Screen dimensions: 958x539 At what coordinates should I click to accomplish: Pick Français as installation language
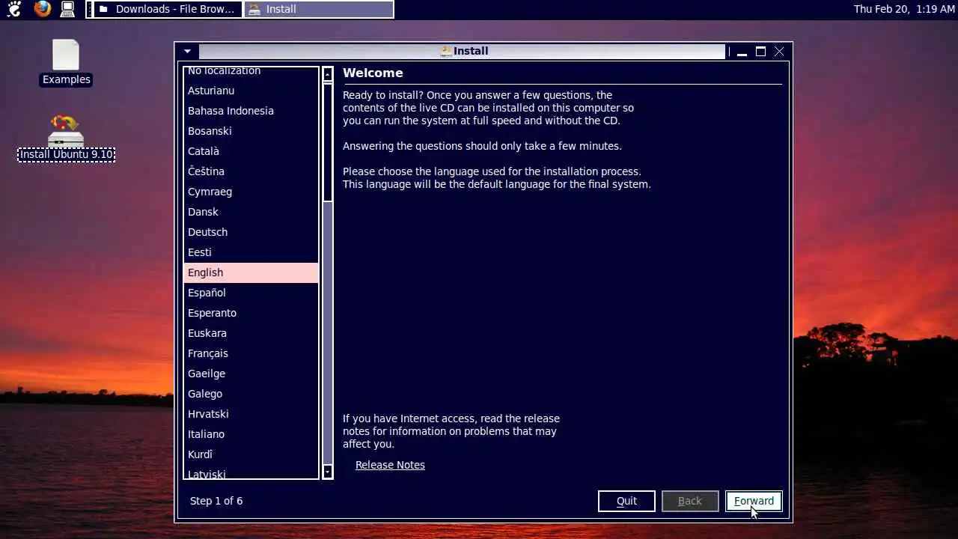pos(251,353)
